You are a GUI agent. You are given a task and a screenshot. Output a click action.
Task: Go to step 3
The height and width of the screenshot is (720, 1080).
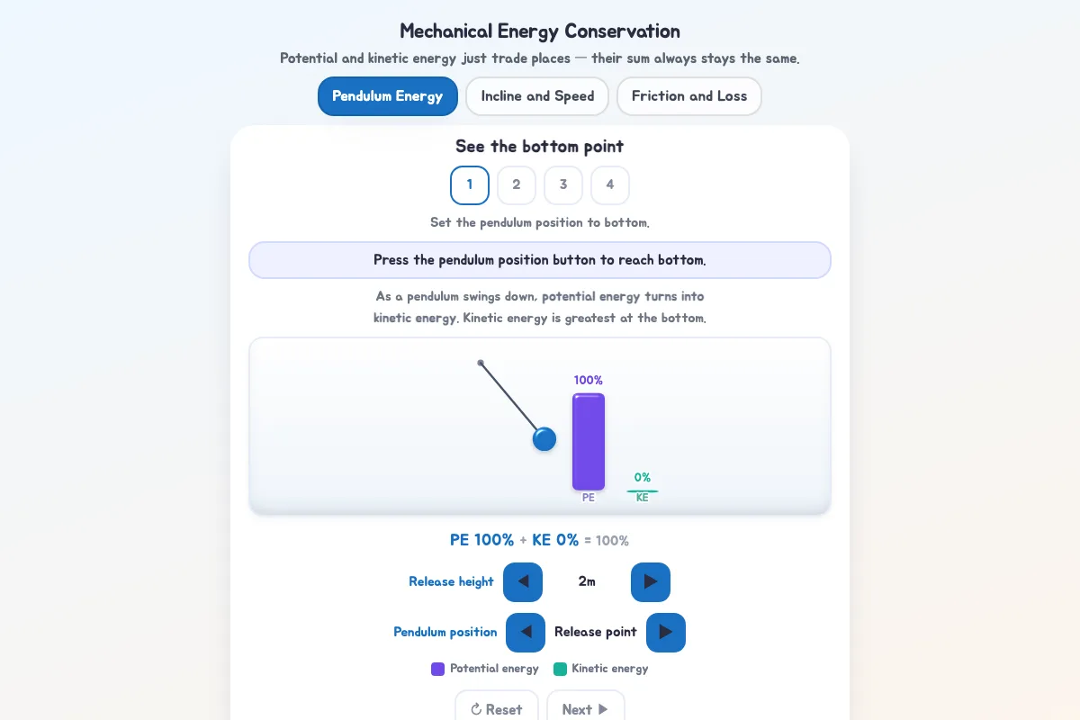click(563, 185)
